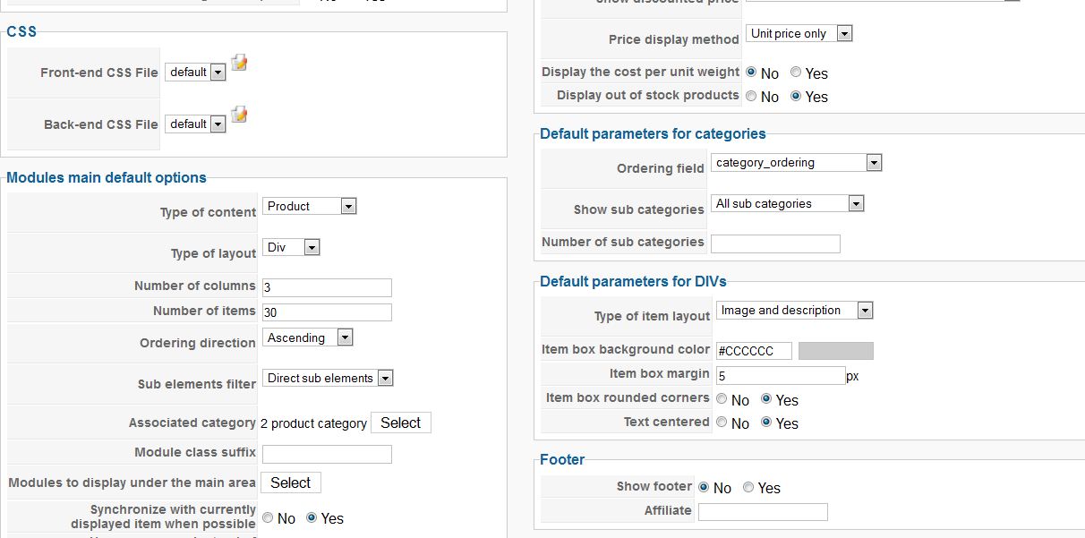Expand the Price display method dropdown
Screen dimensions: 1085x538
click(799, 34)
